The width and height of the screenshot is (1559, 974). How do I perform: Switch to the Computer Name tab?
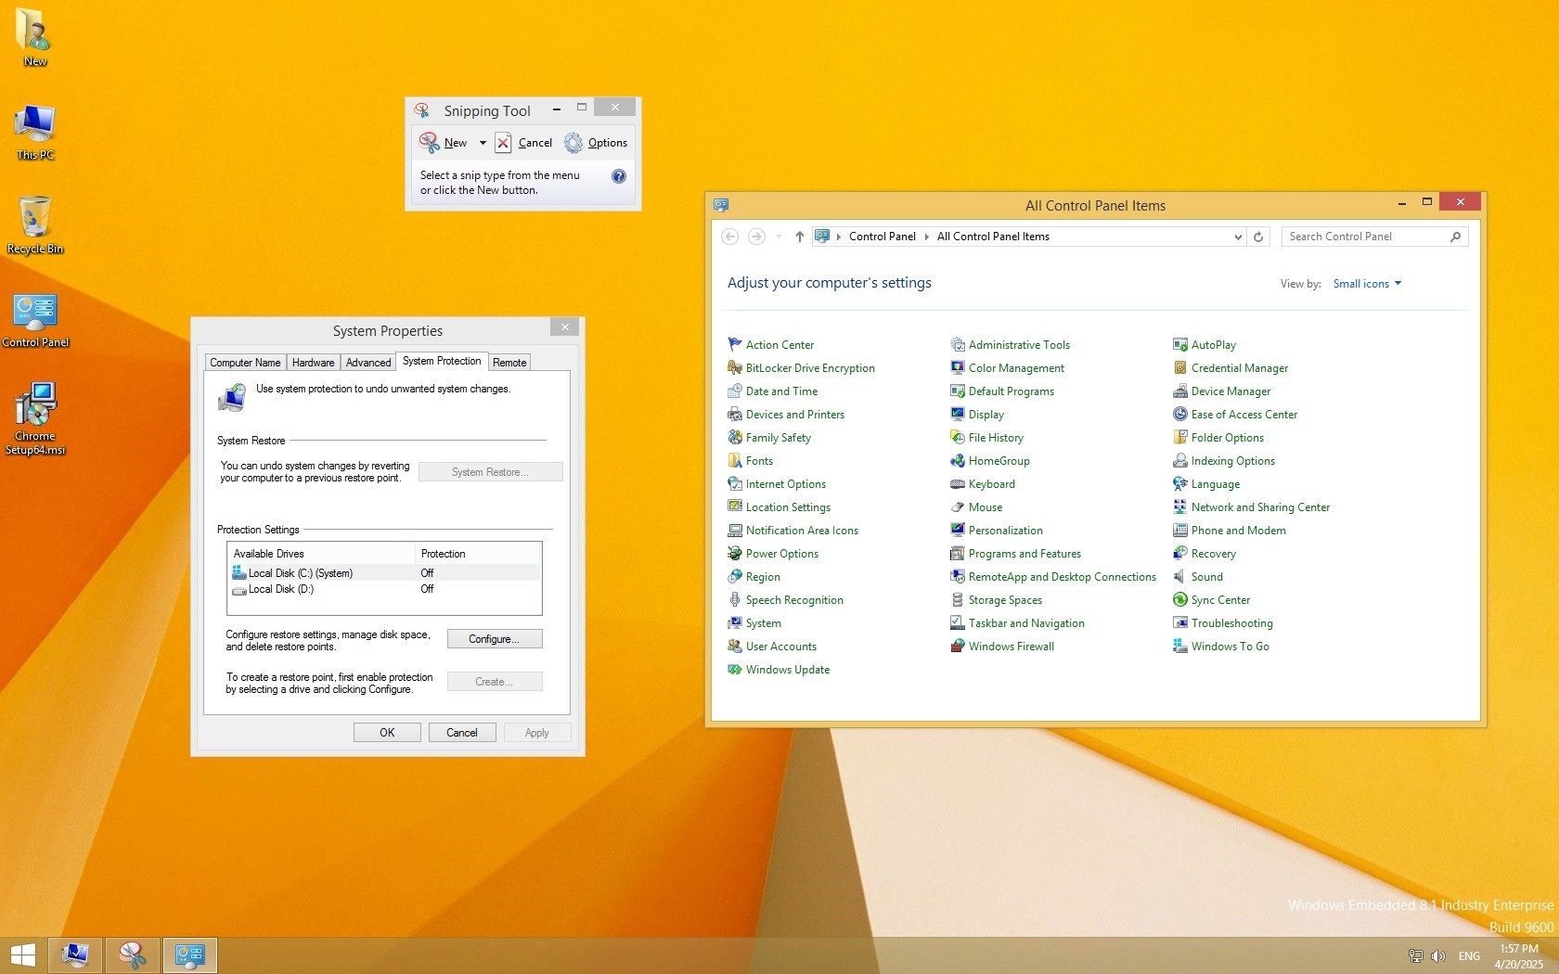tap(245, 363)
